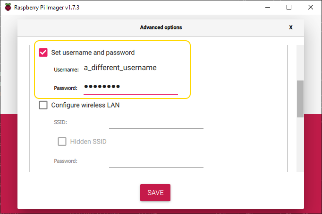Click the scrollbar track below the thumb
The width and height of the screenshot is (322, 214).
click(300, 144)
